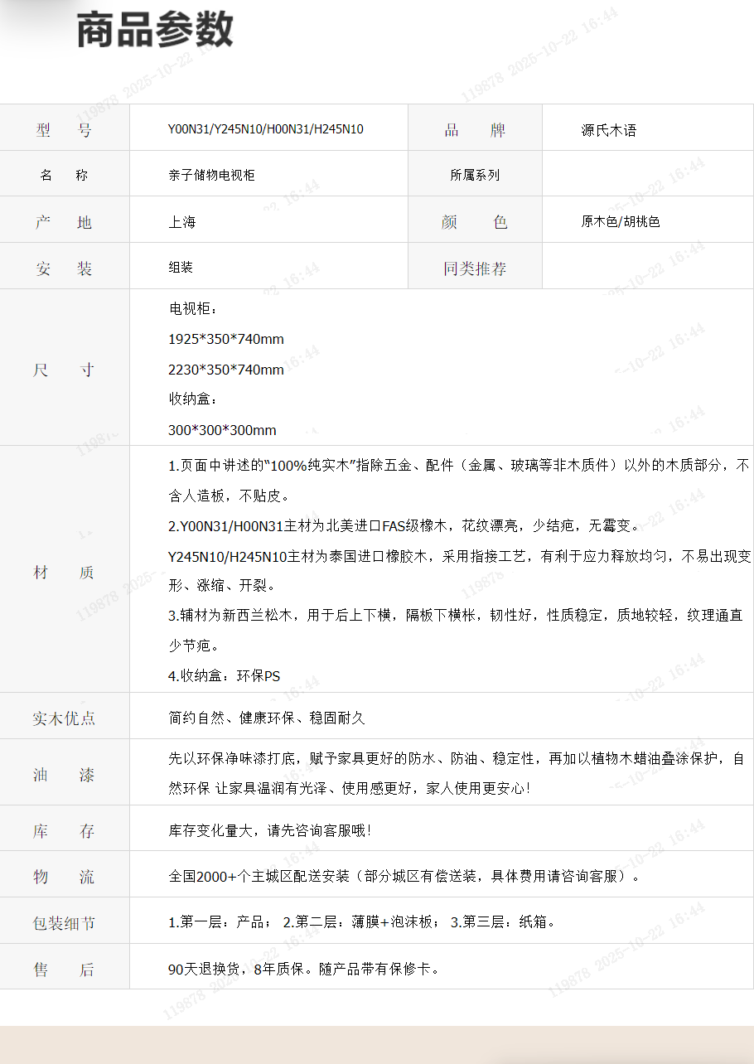Click the 所属系列 label cell

475,175
